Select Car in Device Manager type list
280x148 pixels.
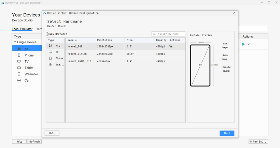pyautogui.click(x=27, y=80)
